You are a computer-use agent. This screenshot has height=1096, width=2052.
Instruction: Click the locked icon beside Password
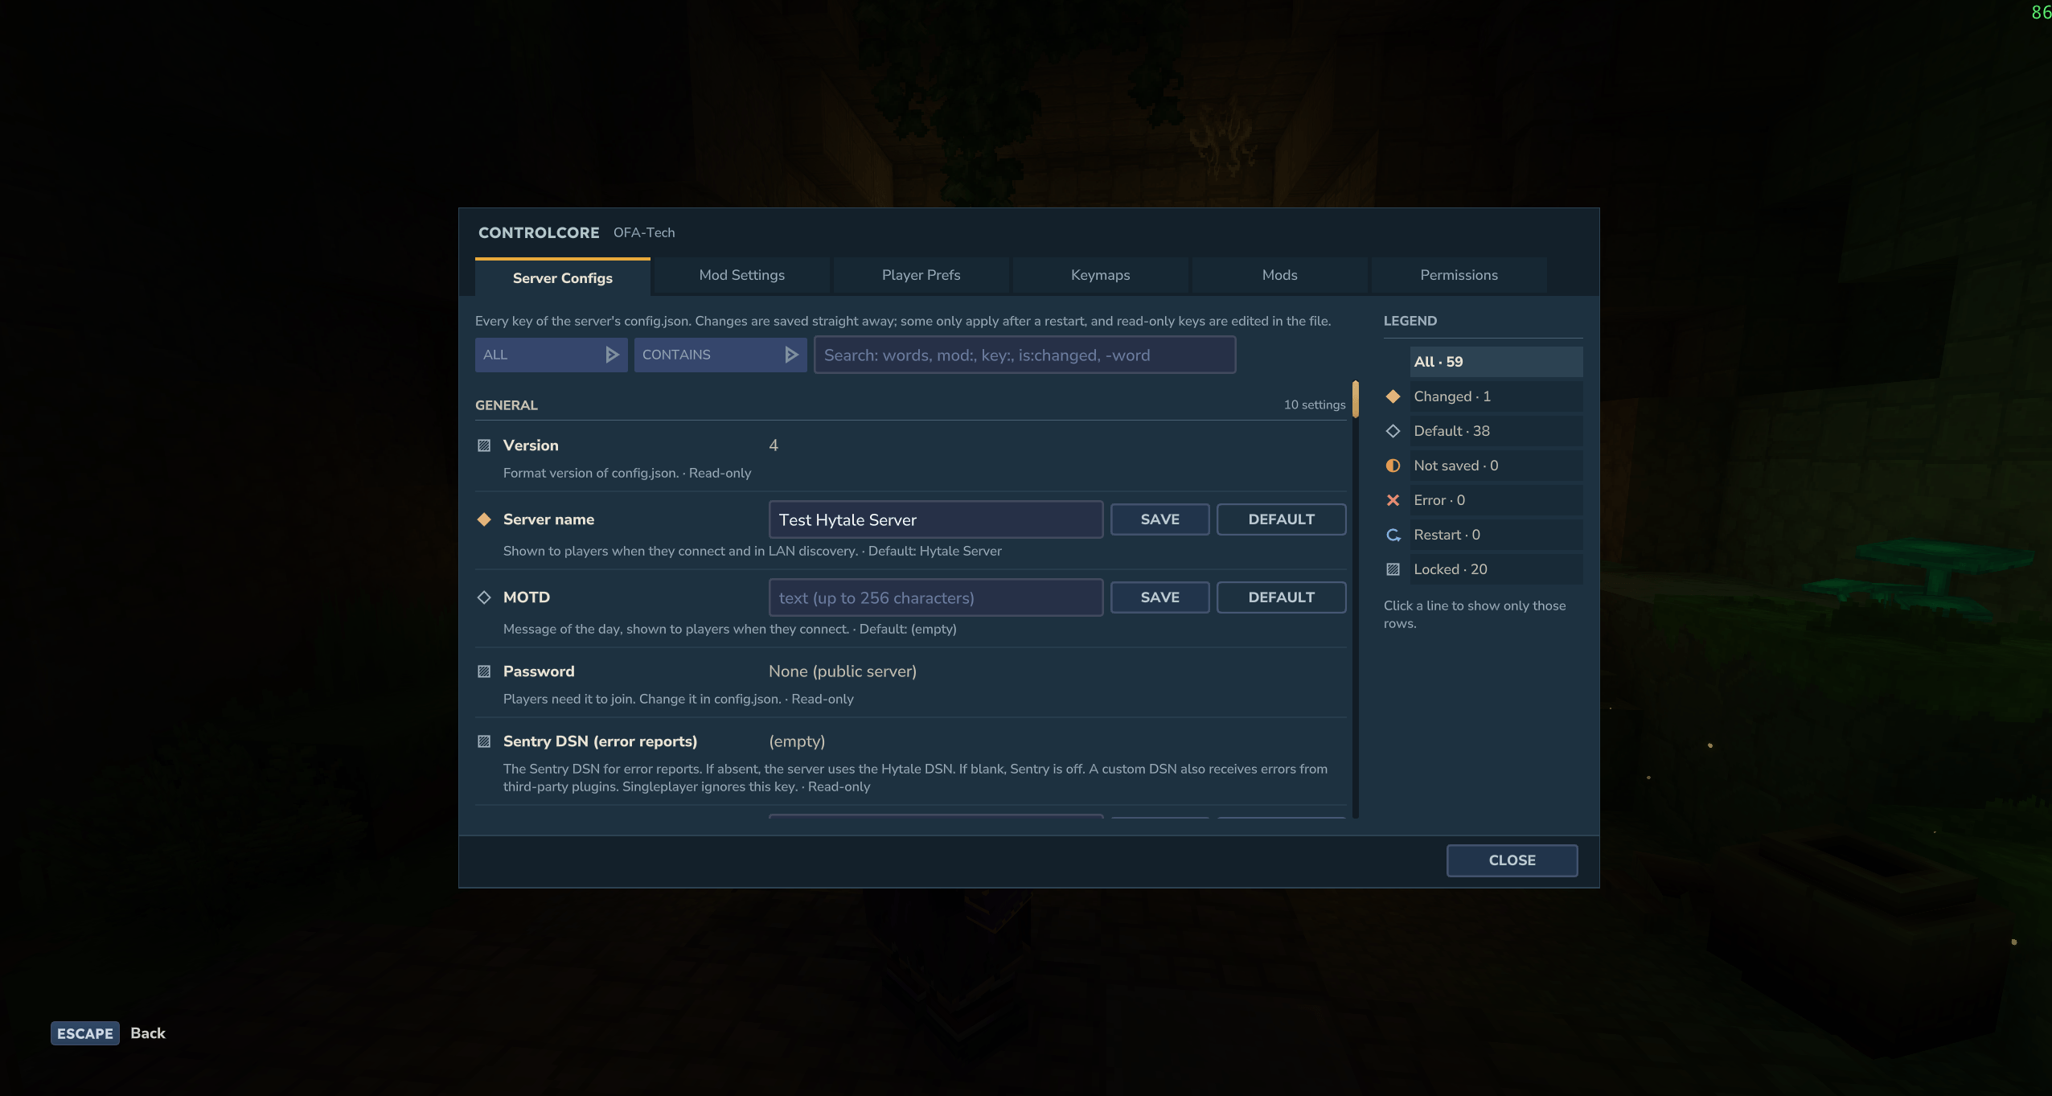[484, 671]
